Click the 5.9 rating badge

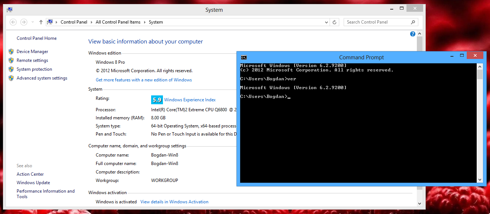tap(157, 100)
